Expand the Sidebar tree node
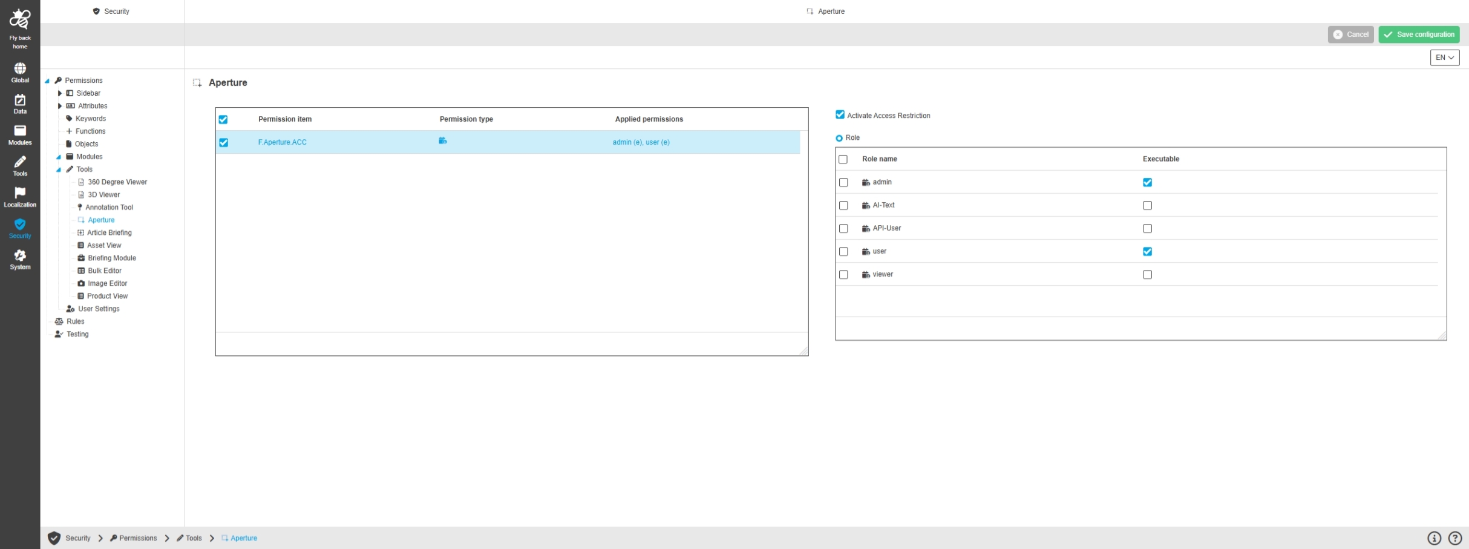Screen dimensions: 1469x549 click(60, 93)
